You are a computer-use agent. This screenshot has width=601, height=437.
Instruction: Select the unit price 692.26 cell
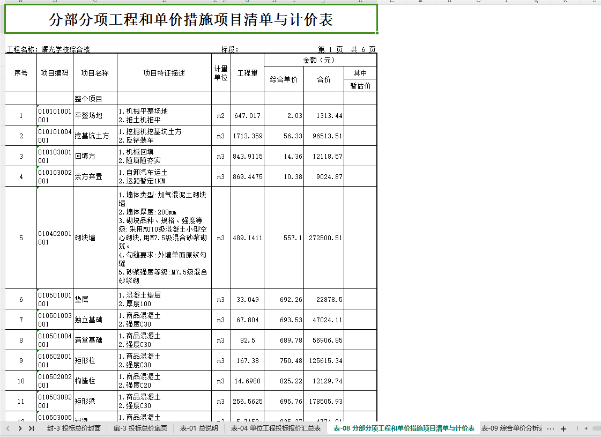284,299
